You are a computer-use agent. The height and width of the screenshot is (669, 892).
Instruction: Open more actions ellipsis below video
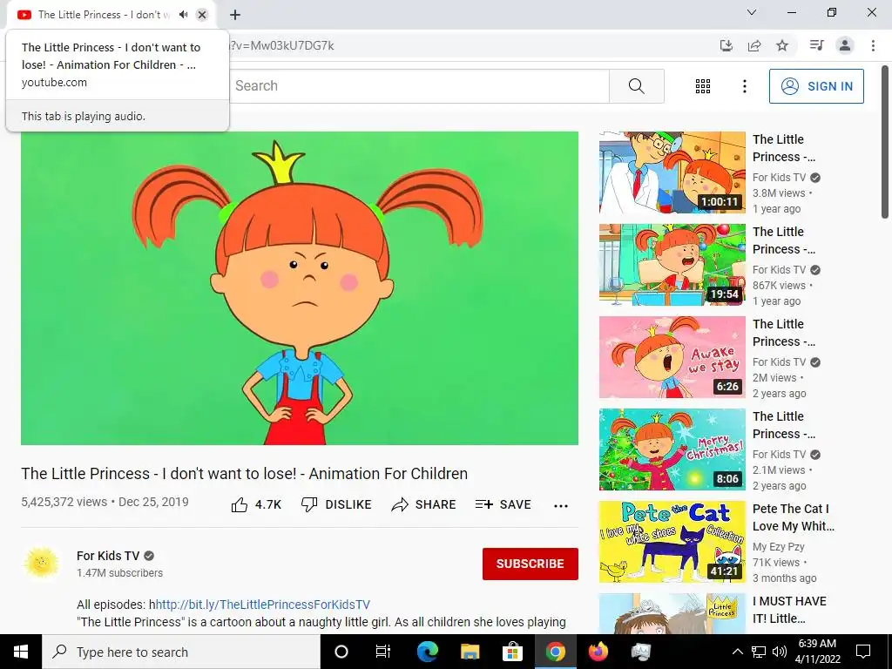click(560, 506)
